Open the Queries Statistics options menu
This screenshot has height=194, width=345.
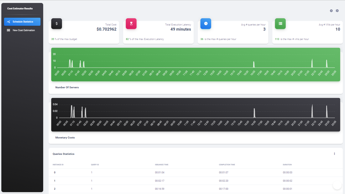[335, 154]
